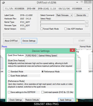The width and height of the screenshot is (93, 106).
Task: Minimize the DVRTool window
Action: (x=77, y=2)
